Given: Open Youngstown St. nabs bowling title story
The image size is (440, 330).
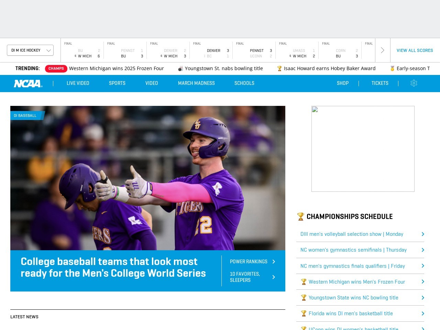Looking at the screenshot, I should click(x=224, y=68).
